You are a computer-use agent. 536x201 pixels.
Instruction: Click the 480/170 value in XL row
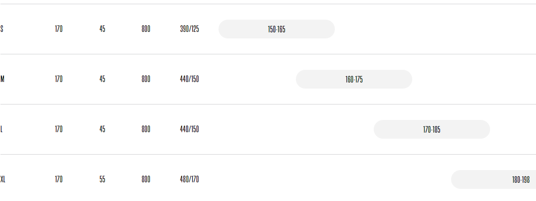[x=189, y=179]
